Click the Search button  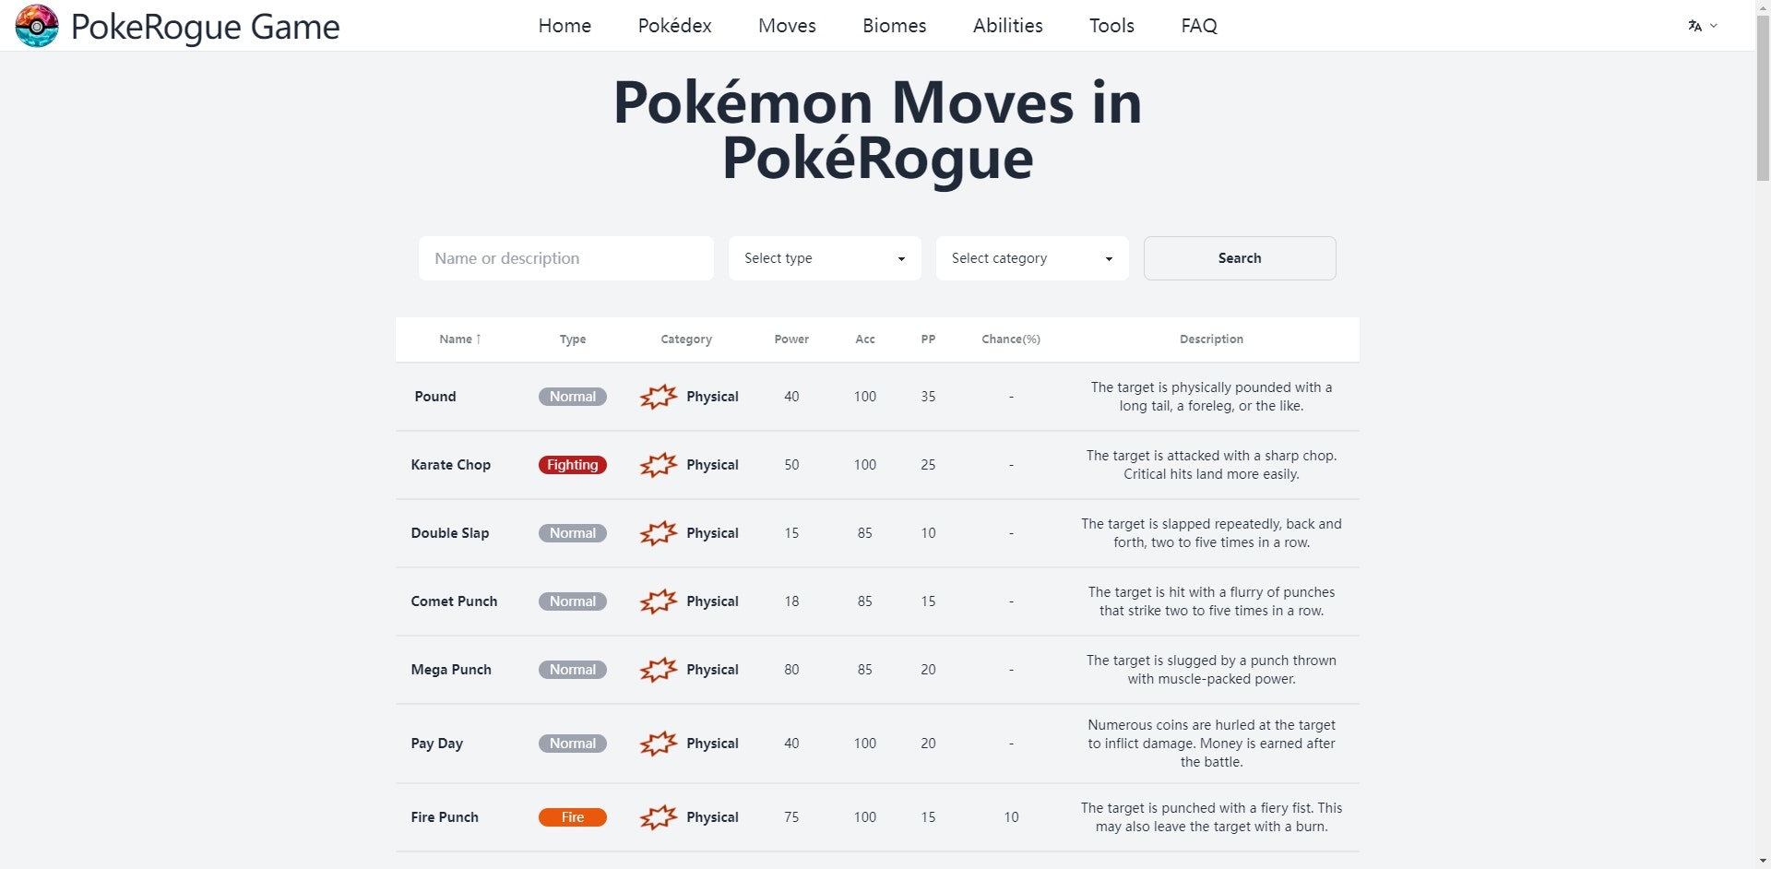[x=1240, y=258]
